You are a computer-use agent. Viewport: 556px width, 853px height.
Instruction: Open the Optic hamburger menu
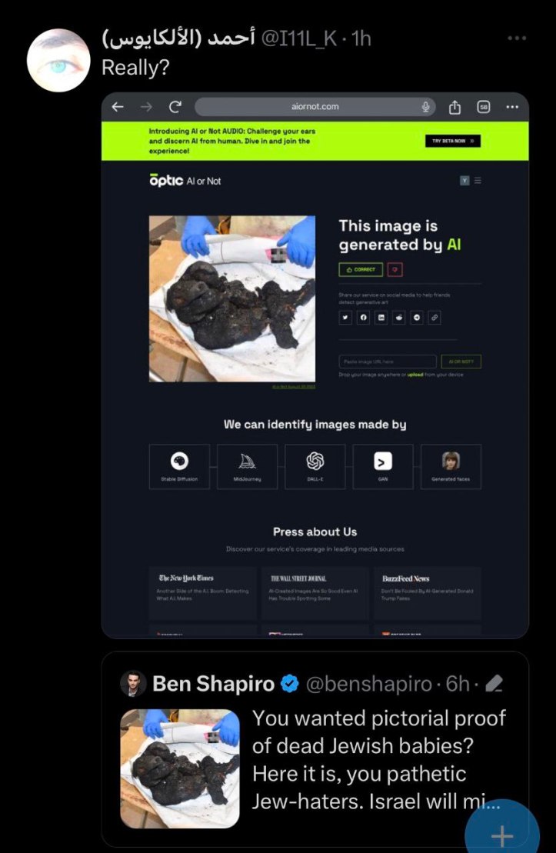click(478, 181)
